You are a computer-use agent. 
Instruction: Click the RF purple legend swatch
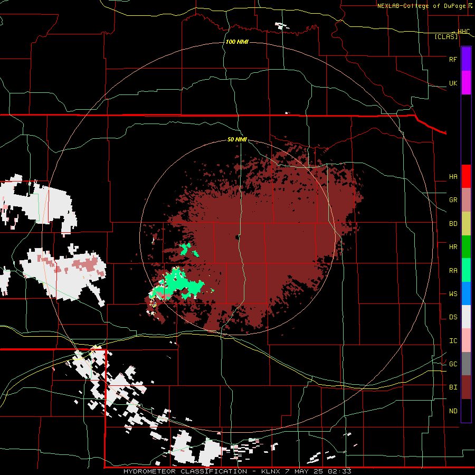pos(466,59)
